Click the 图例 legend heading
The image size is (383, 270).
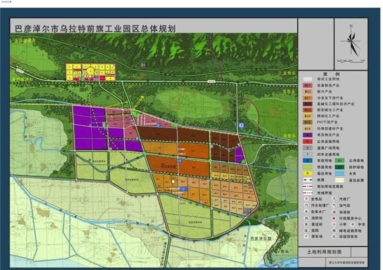click(x=331, y=75)
